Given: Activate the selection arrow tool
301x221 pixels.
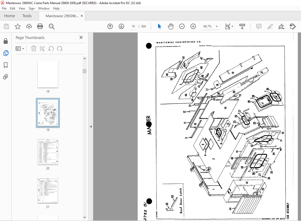Looking at the screenshot, I should click(159, 26).
